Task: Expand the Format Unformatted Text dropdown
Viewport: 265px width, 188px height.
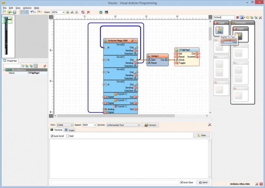Action: [139, 125]
